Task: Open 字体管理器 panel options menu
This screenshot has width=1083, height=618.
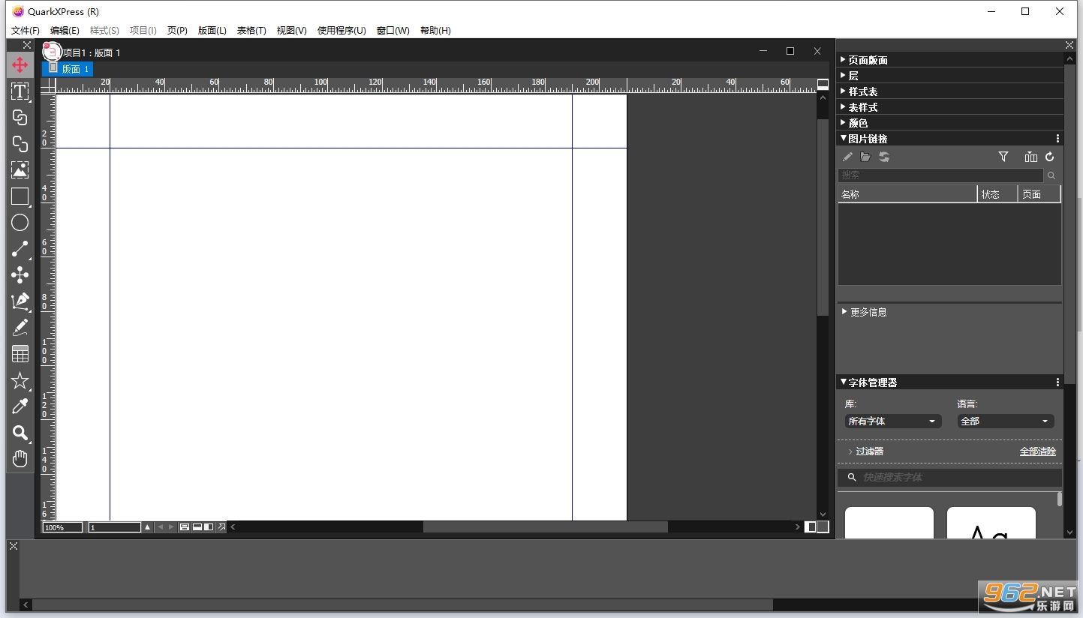Action: 1057,382
